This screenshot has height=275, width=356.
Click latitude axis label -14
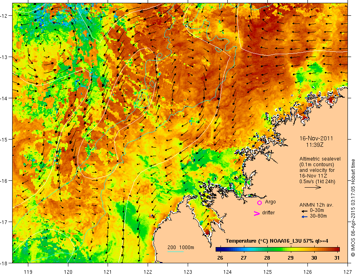tap(5, 98)
